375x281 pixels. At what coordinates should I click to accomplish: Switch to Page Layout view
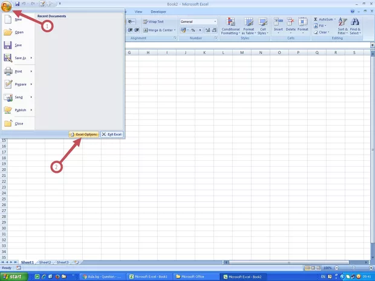pyautogui.click(x=313, y=268)
